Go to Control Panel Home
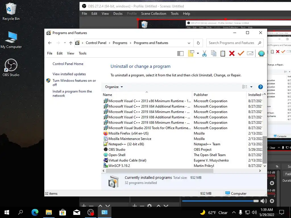Viewport: 291px width, 218px height. [68, 64]
